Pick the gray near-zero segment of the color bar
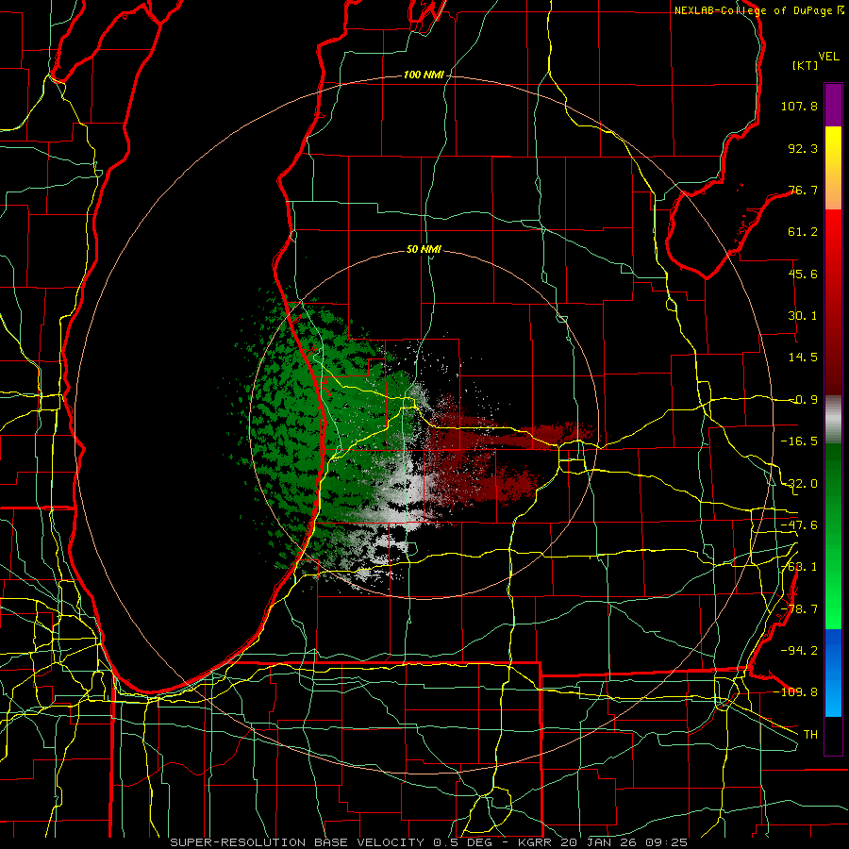 point(833,420)
